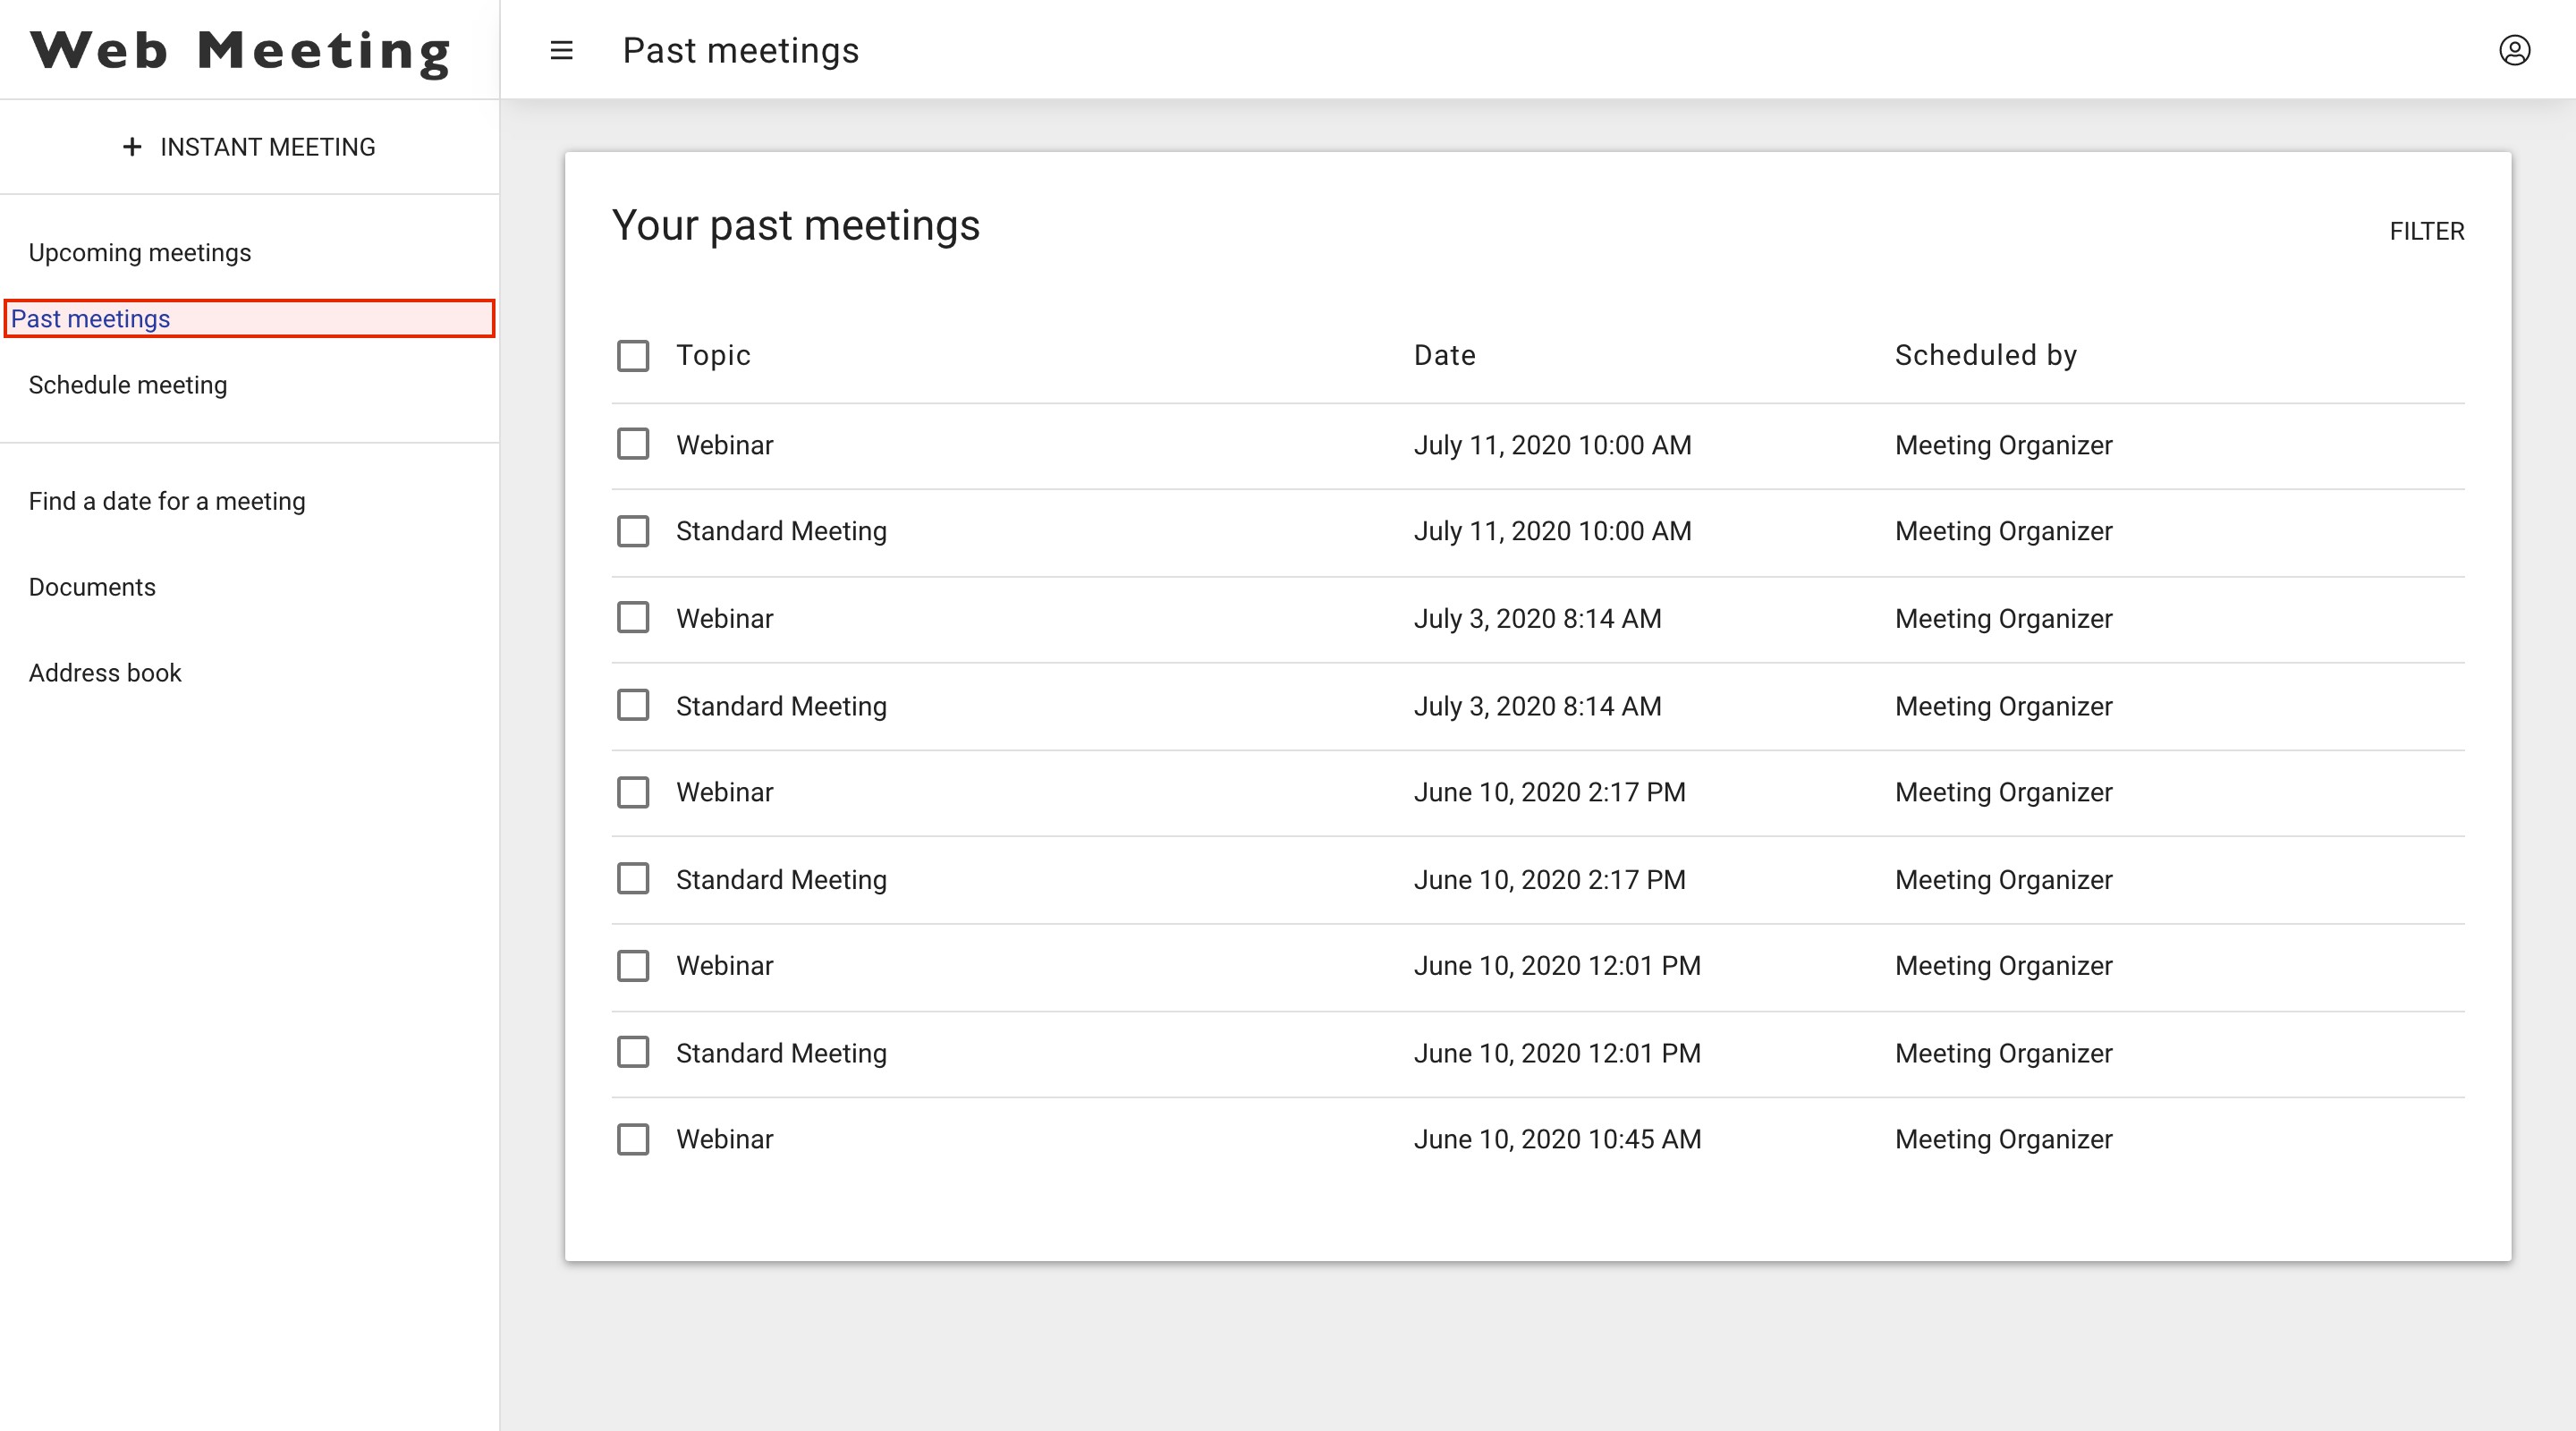Select the Webinar June 10, 2020 10:45 AM checkbox
This screenshot has height=1431, width=2576.
click(x=633, y=1139)
